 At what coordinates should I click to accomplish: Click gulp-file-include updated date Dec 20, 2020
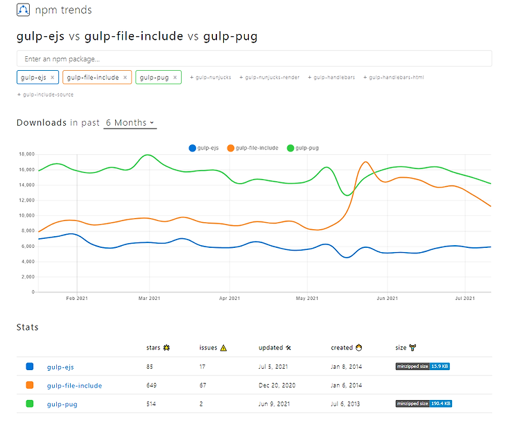[x=277, y=385]
